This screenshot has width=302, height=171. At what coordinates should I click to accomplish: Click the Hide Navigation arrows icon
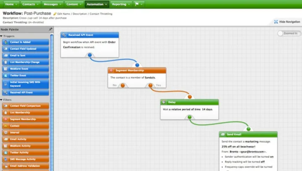[x=276, y=22]
